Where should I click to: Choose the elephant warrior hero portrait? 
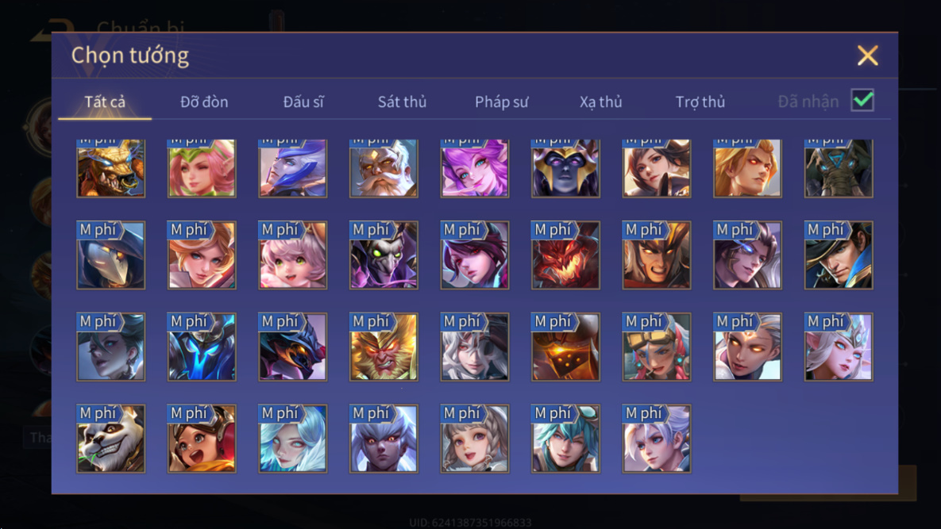click(839, 168)
